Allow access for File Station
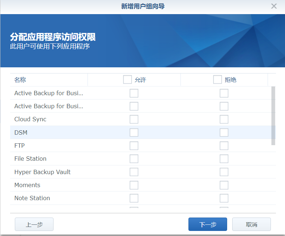 coord(134,159)
